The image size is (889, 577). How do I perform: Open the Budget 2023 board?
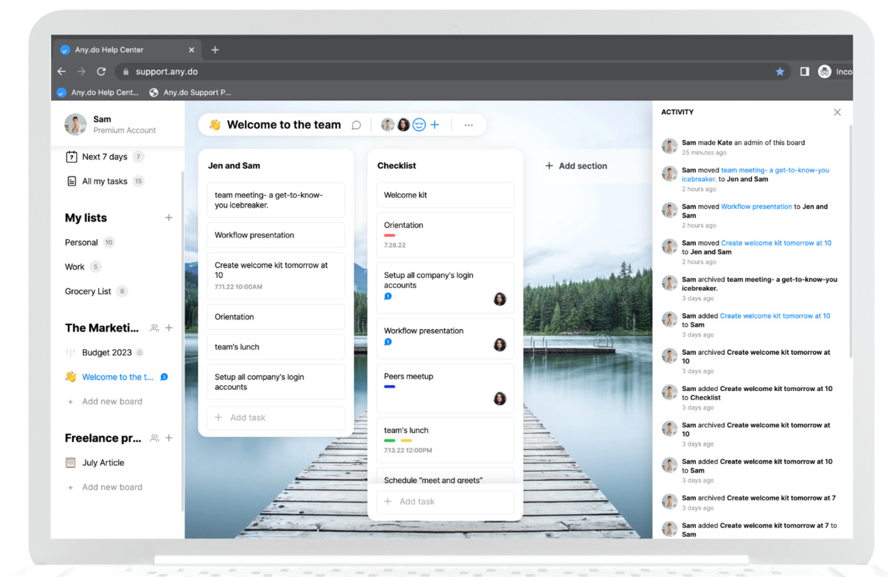107,353
